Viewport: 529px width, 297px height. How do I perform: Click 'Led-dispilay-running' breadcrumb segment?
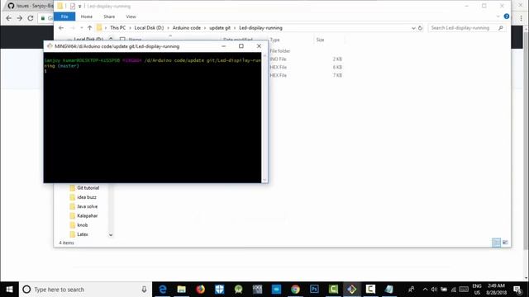click(x=260, y=28)
